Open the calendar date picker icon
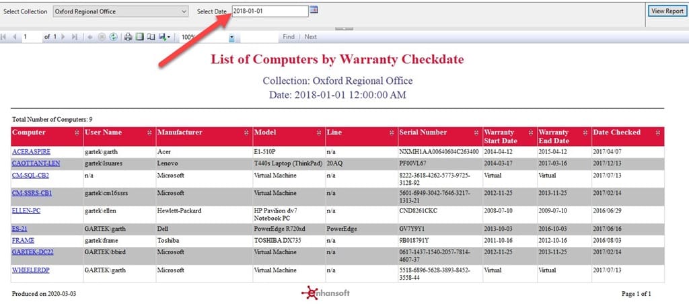This screenshot has width=689, height=304. (x=314, y=10)
